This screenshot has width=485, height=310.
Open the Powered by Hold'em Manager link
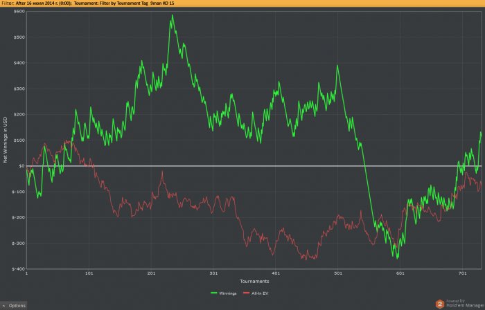[464, 304]
